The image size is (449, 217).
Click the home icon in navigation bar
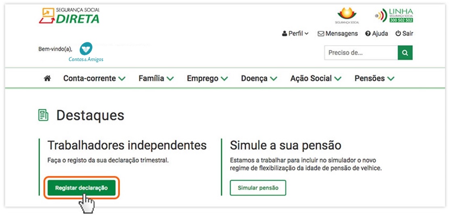47,78
